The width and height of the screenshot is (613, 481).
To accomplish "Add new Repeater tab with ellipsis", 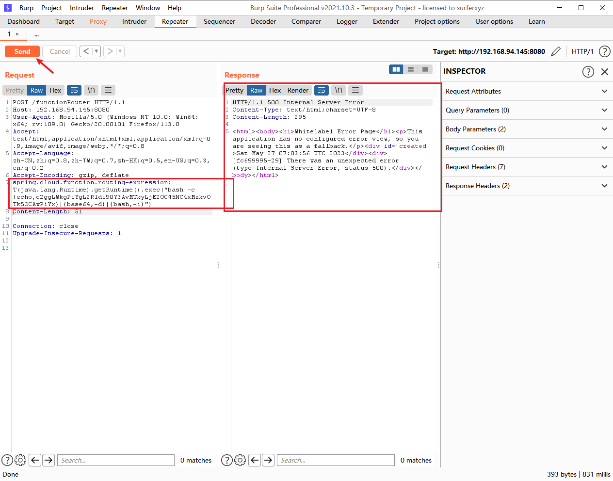I will click(x=36, y=34).
